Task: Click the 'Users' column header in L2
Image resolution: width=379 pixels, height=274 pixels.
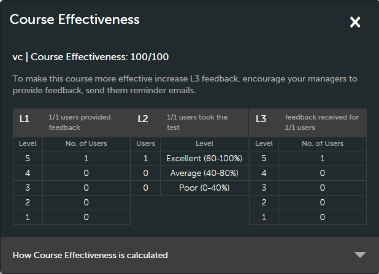Action: pos(145,143)
